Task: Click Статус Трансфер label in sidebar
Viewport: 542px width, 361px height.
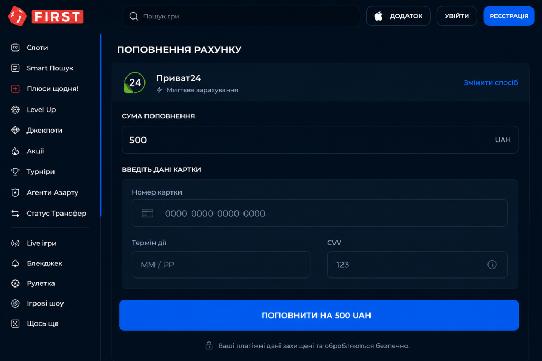Action: coord(56,214)
